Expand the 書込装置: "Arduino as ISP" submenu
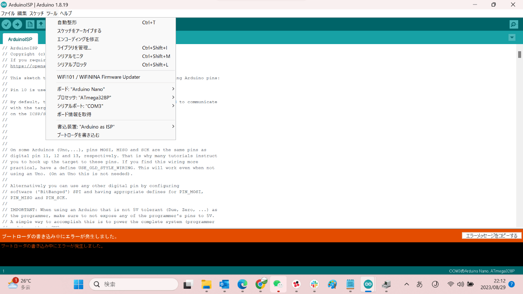This screenshot has width=523, height=294. point(111,127)
